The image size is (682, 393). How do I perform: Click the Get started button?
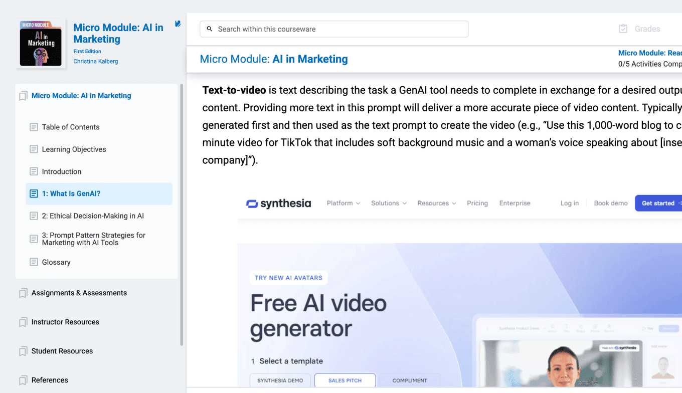[x=658, y=203]
